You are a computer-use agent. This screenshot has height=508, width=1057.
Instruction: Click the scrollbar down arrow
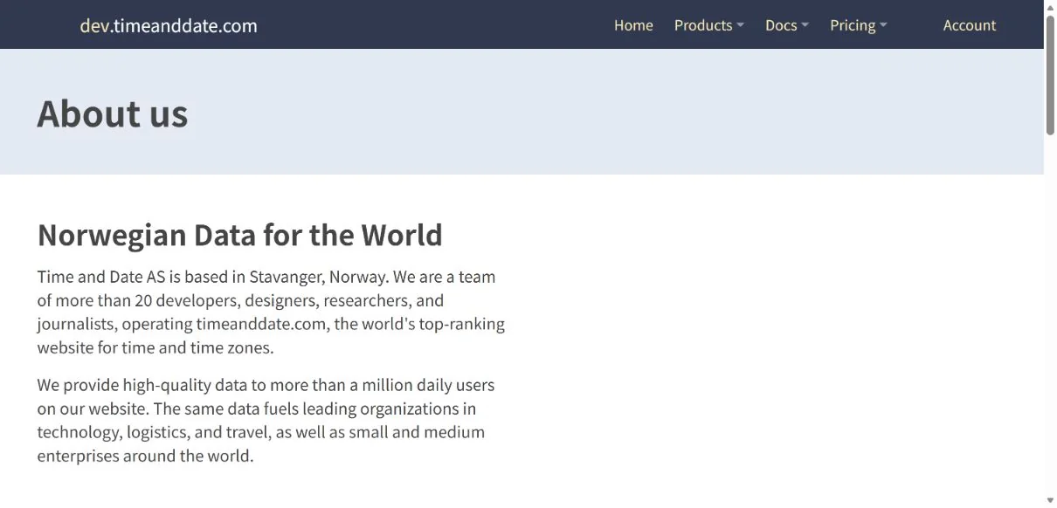click(1050, 500)
